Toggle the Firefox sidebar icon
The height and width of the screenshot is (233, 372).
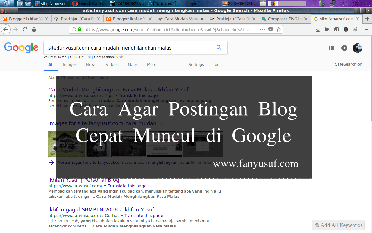(337, 29)
